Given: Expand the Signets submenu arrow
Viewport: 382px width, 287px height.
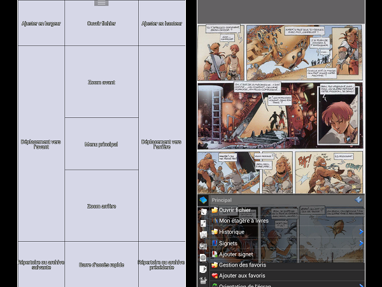Looking at the screenshot, I should tap(361, 244).
